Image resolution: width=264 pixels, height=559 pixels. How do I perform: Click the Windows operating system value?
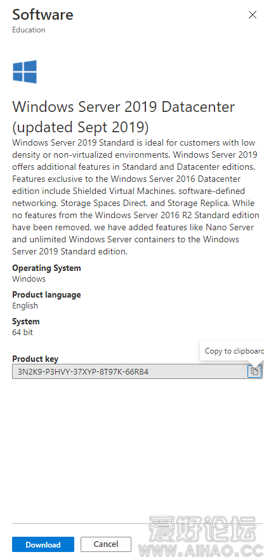point(29,279)
